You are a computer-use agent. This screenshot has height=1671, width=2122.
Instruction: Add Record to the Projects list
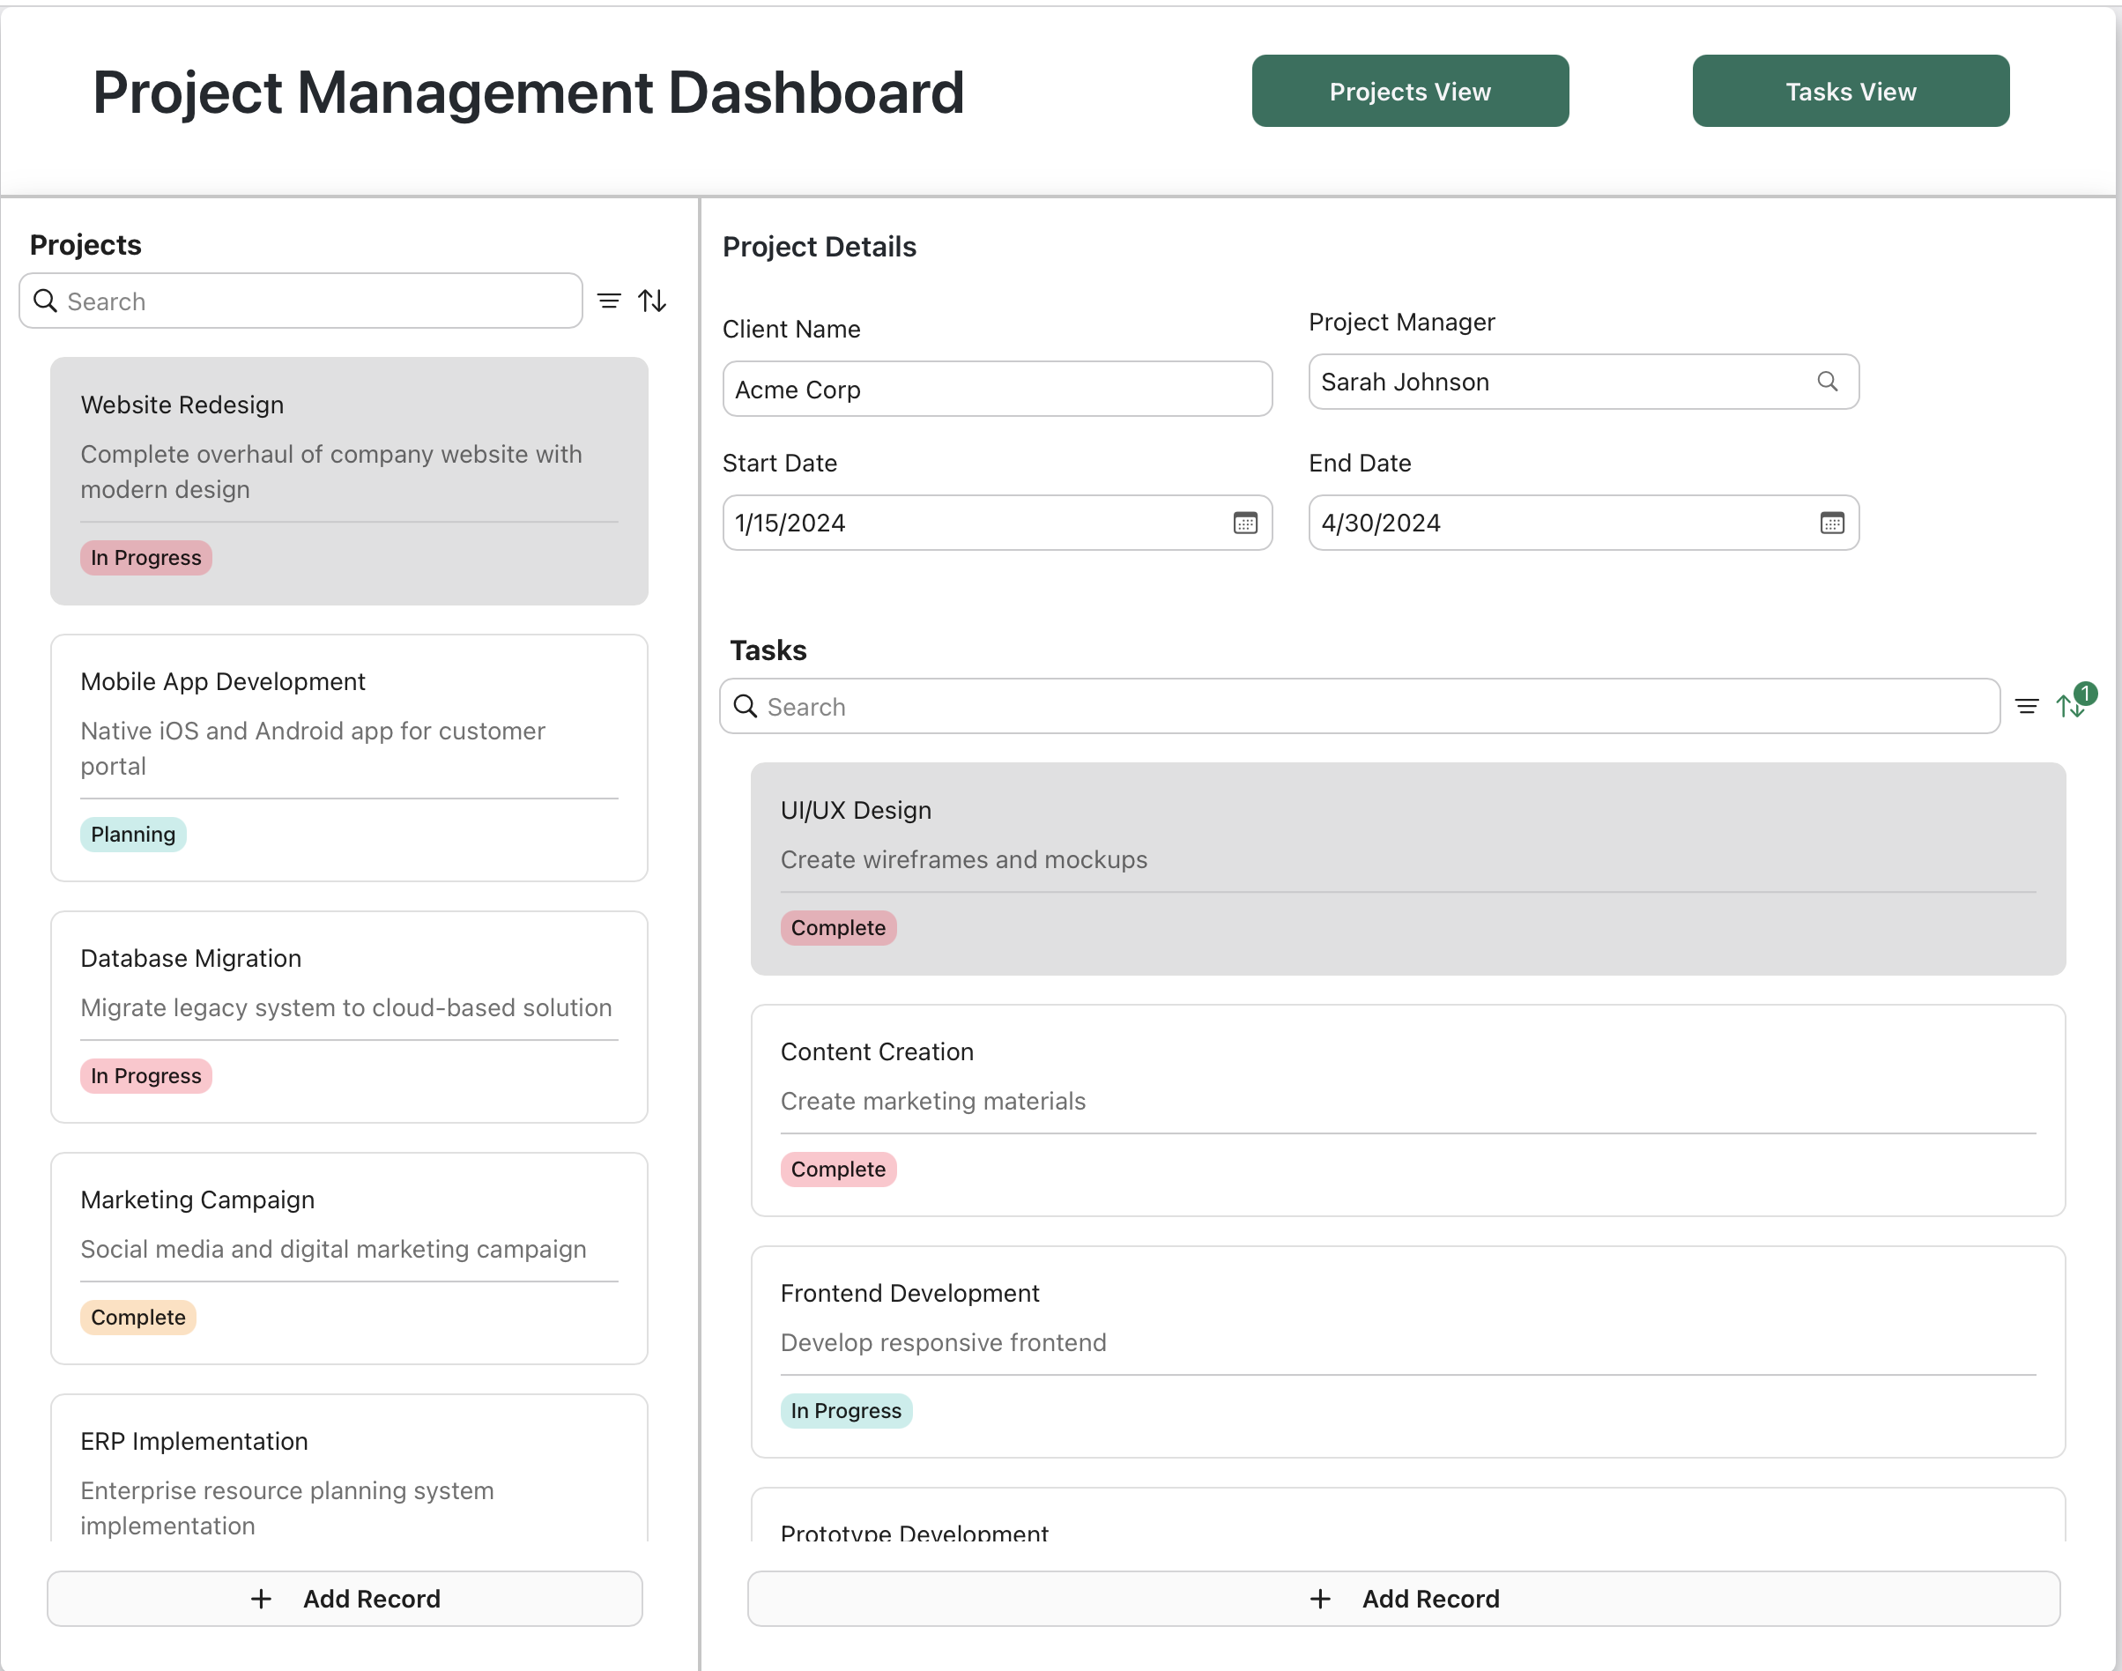pos(345,1599)
